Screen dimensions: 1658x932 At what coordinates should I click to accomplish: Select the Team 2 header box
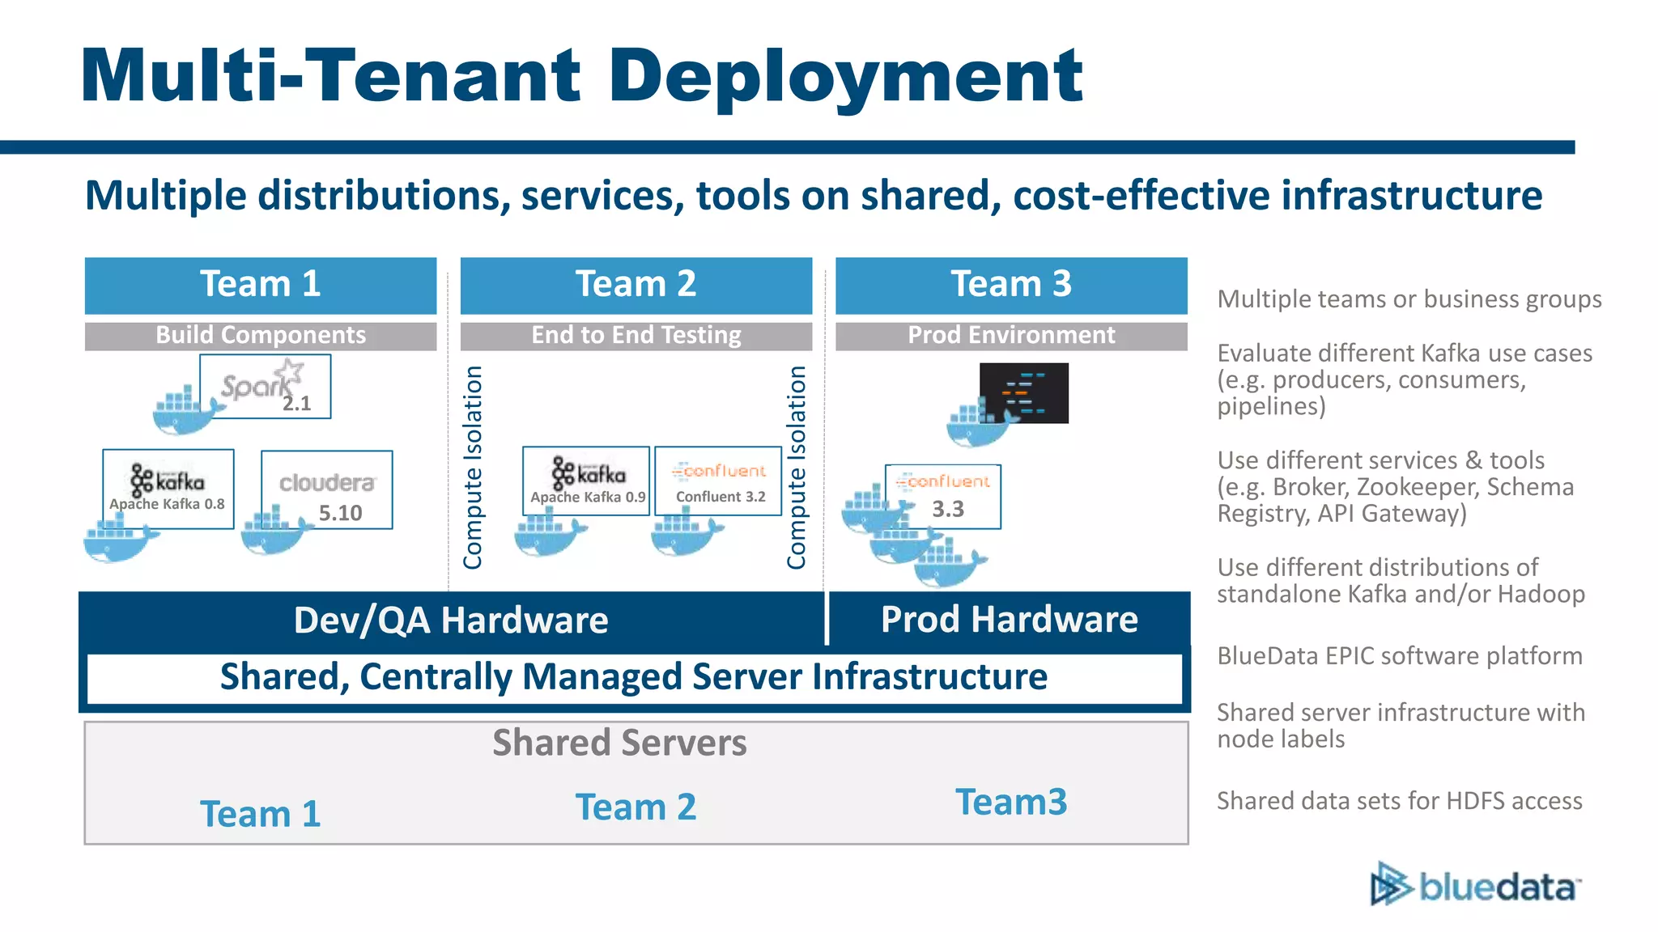click(636, 286)
